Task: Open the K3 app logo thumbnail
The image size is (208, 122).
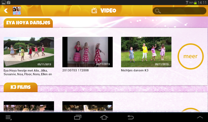Action: tap(17, 11)
